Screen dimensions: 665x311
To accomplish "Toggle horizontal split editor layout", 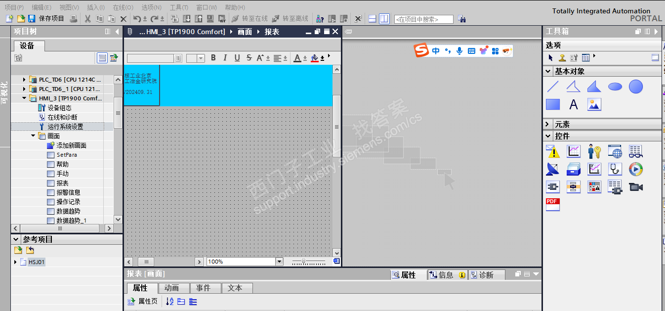I will coord(373,19).
